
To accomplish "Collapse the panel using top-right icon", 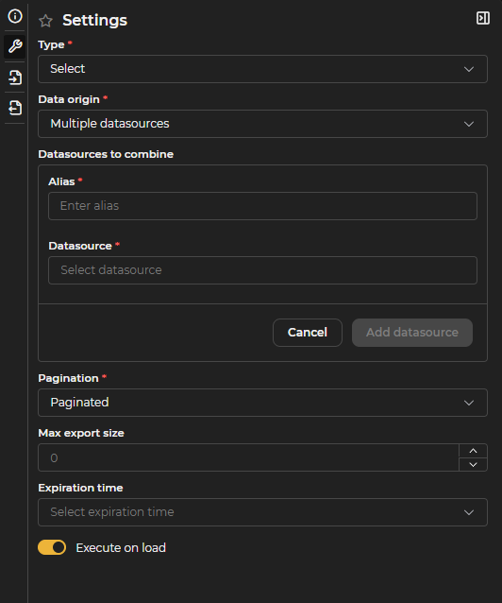I will point(483,18).
